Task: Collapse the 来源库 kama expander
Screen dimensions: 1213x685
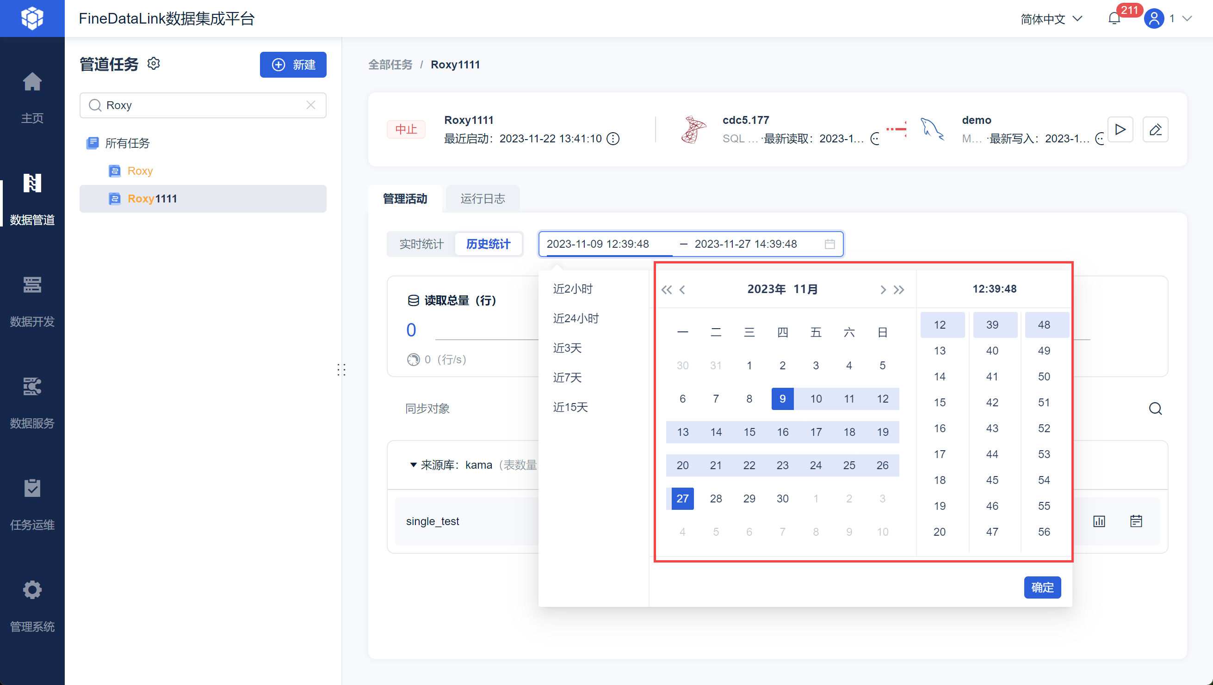Action: point(413,465)
